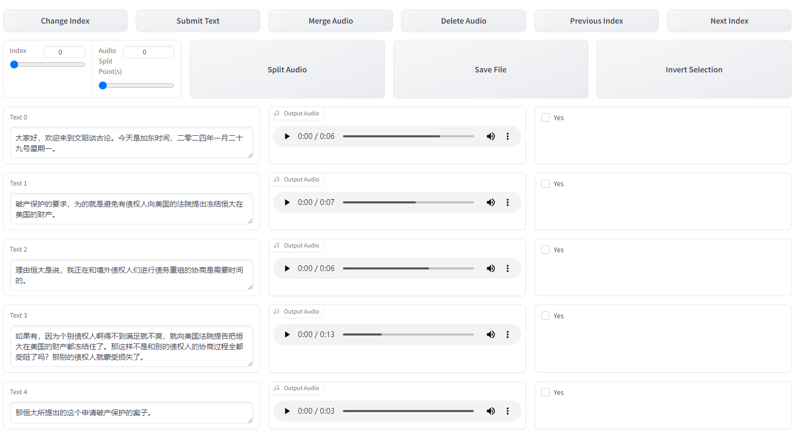
Task: Click the Index slider track
Action: click(47, 64)
